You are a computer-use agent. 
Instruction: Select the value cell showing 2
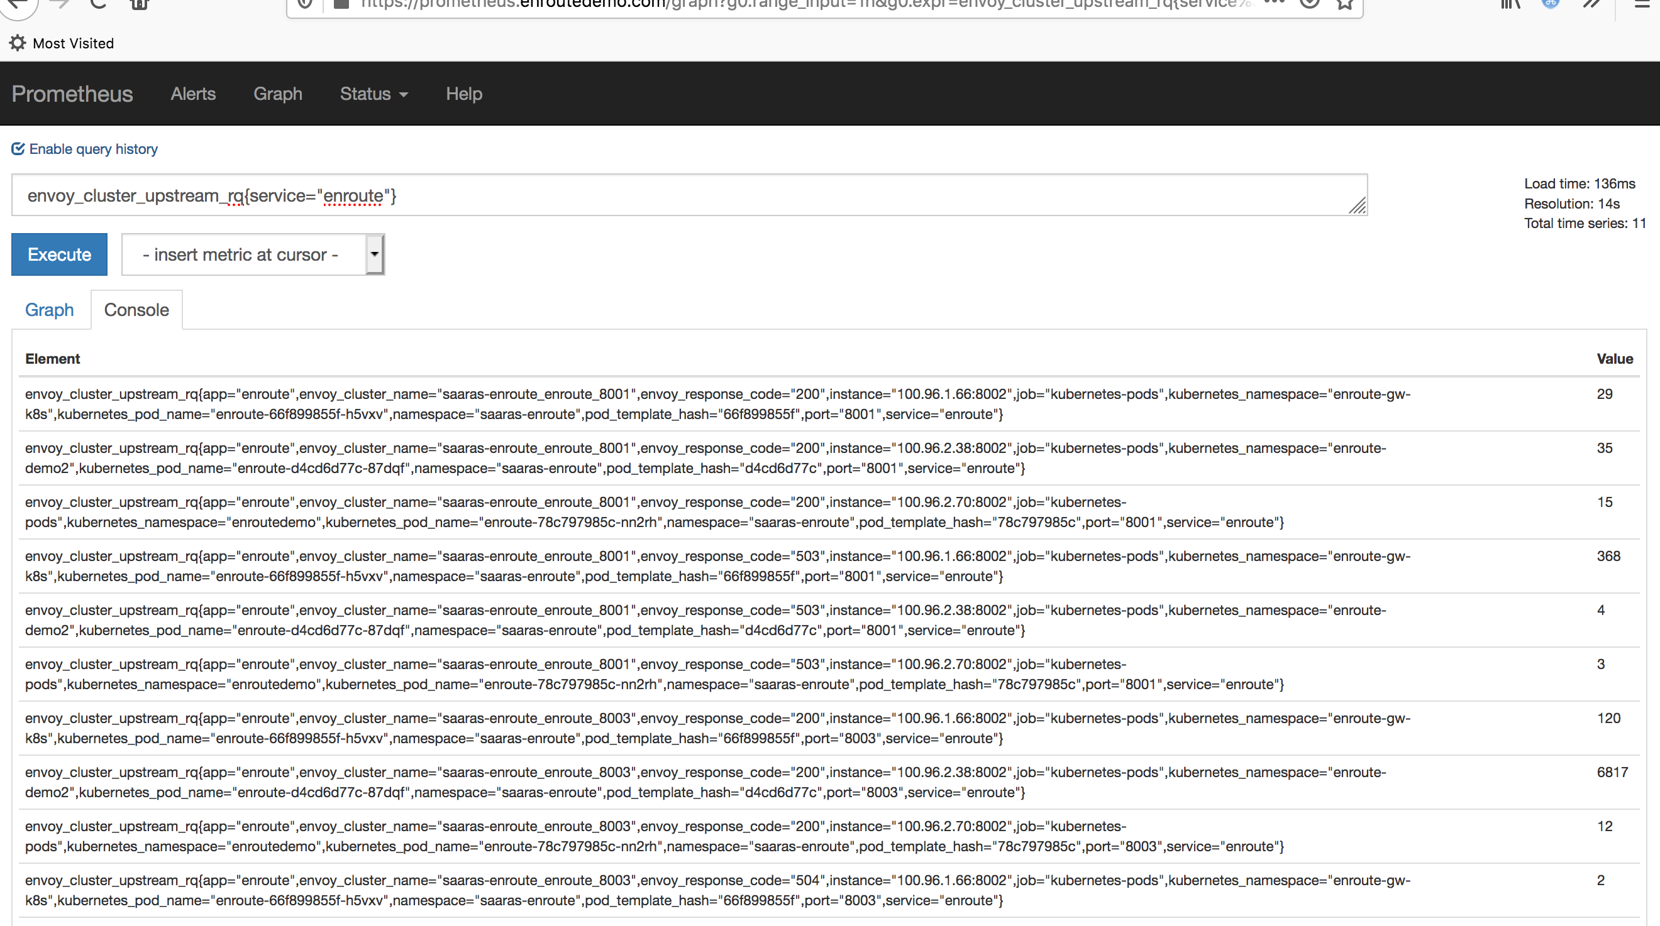point(1601,881)
